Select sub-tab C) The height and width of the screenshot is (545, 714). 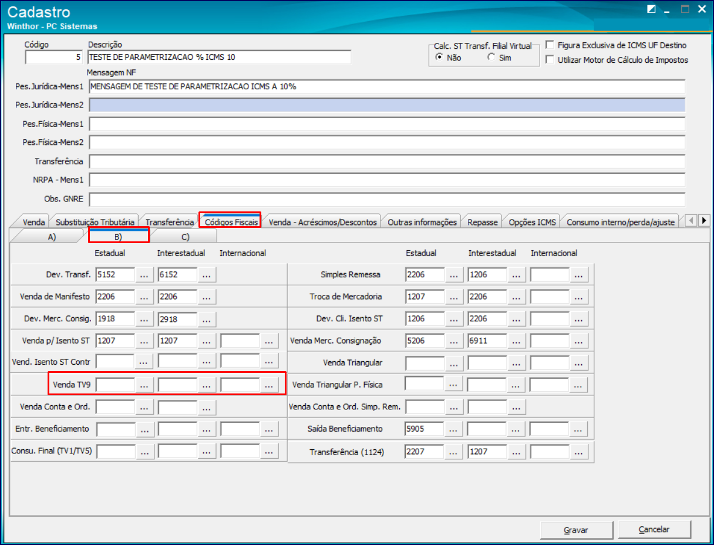tap(185, 236)
